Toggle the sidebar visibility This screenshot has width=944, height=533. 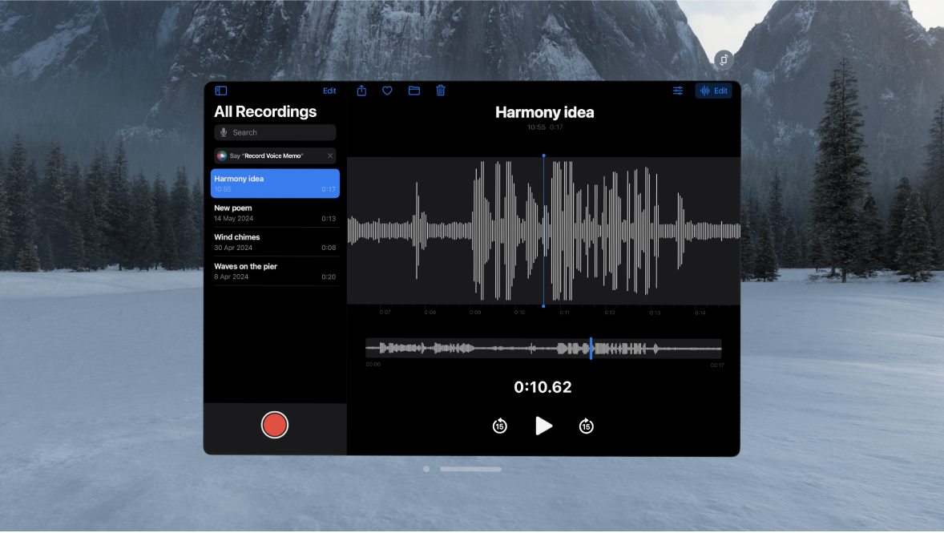click(221, 91)
